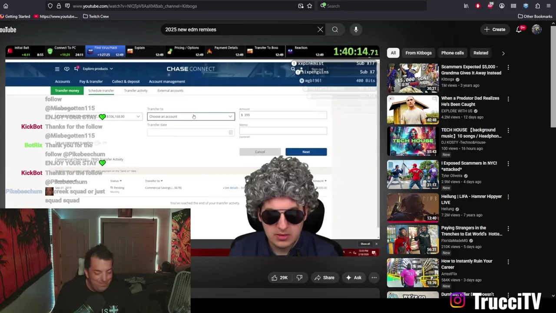
Task: Open TECH HOUSE video thumbnail
Action: tap(413, 141)
